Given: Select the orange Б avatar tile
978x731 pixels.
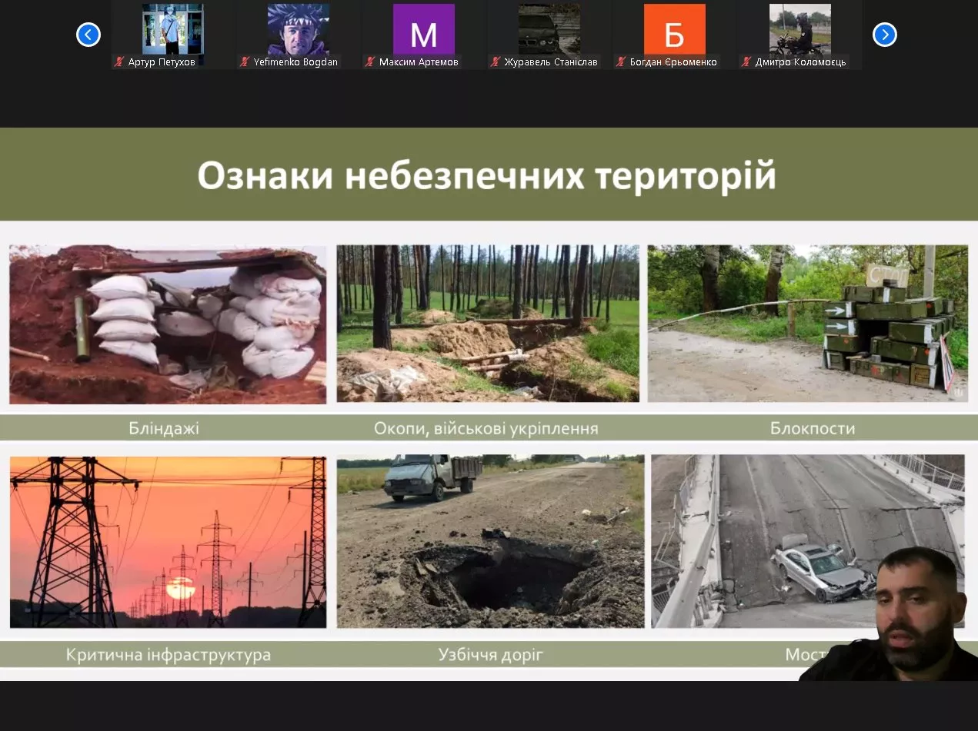Looking at the screenshot, I should coord(674,29).
